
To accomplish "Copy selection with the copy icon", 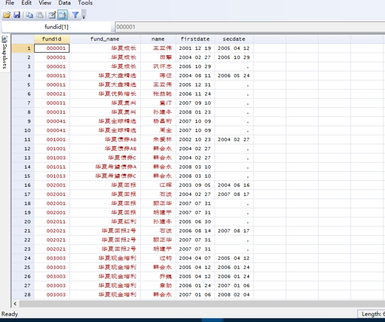I will [x=29, y=15].
